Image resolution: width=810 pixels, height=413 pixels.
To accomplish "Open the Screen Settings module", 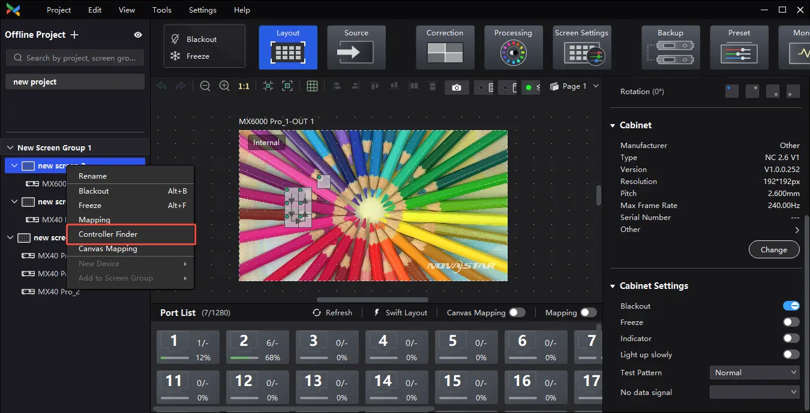I will [x=581, y=47].
